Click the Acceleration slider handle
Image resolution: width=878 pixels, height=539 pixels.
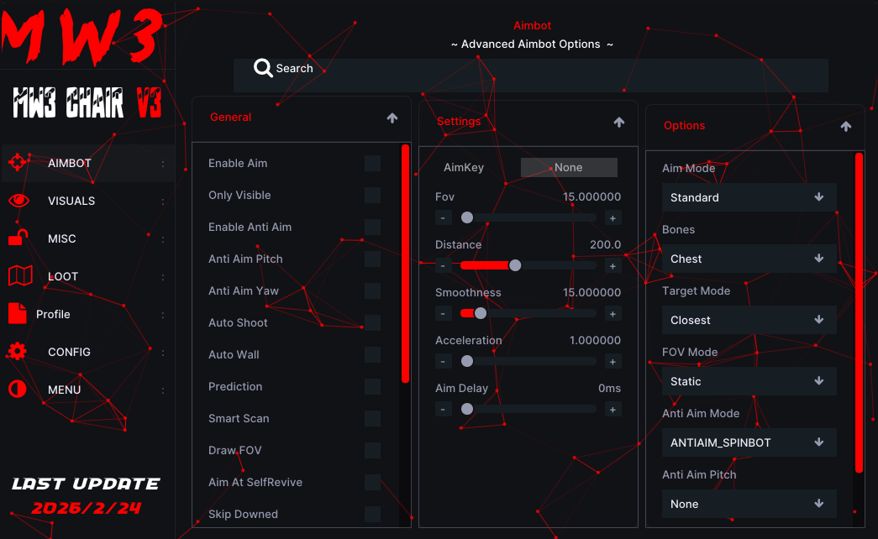coord(467,362)
